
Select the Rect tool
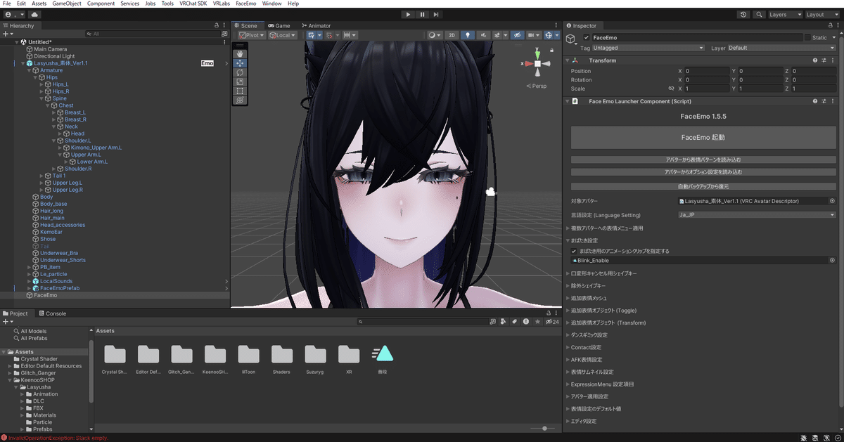[240, 91]
